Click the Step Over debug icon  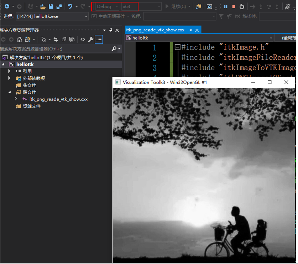click(x=269, y=7)
